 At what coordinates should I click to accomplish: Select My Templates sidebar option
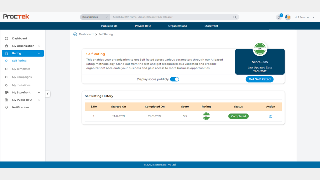21,69
